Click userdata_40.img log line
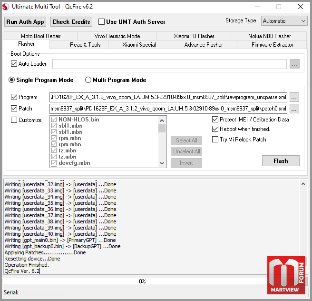The width and height of the screenshot is (312, 301). tap(60, 234)
